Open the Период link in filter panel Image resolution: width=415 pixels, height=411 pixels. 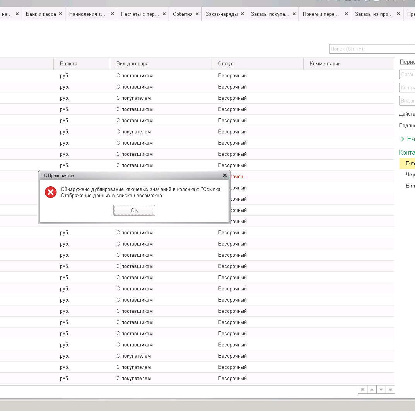point(407,62)
